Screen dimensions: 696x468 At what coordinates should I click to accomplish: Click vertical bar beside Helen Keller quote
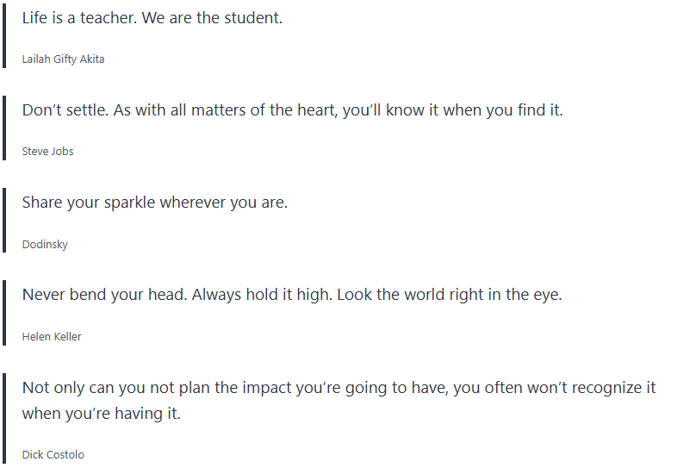4,314
